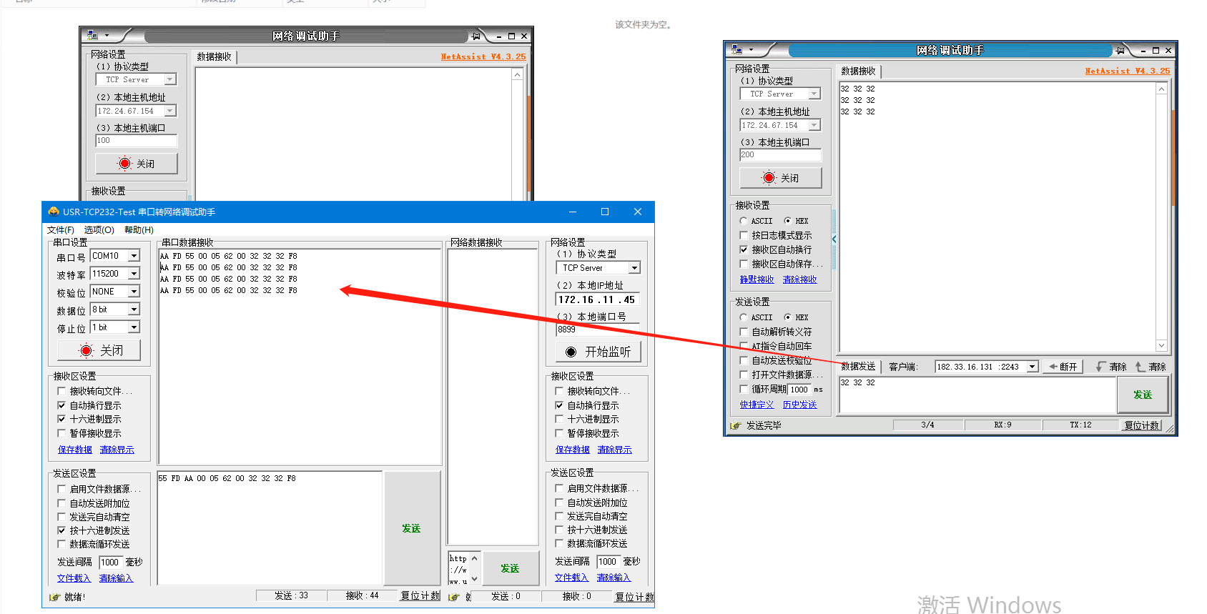
Task: Click the pin icon in the right NetAssist title bar
Action: pos(1120,50)
